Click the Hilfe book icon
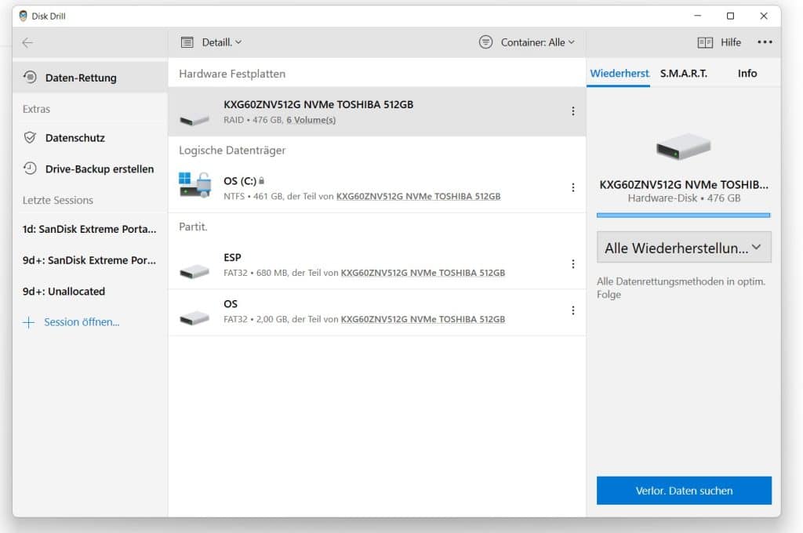 click(x=705, y=42)
